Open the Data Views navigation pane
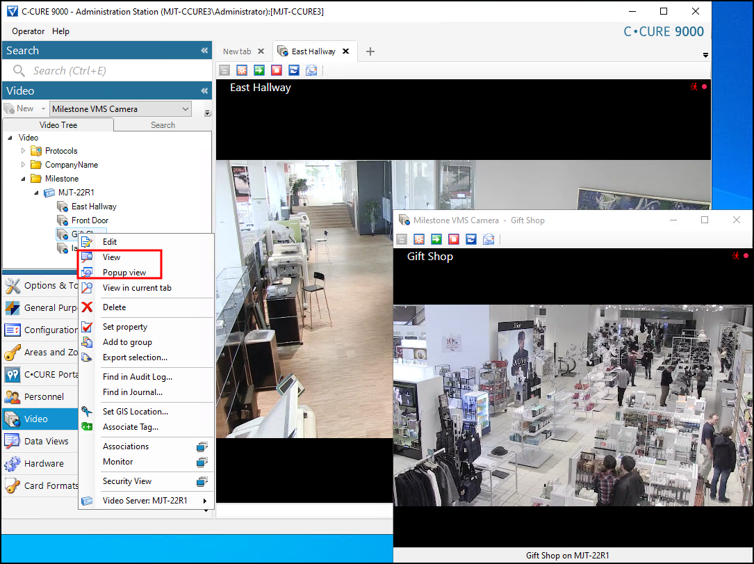The width and height of the screenshot is (754, 564). pos(40,442)
